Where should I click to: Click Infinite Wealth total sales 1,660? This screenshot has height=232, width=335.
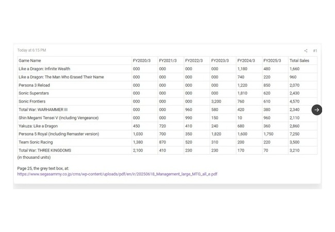click(294, 69)
